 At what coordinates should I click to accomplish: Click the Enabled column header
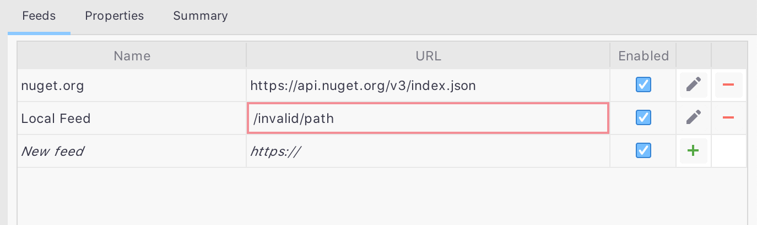coord(644,55)
